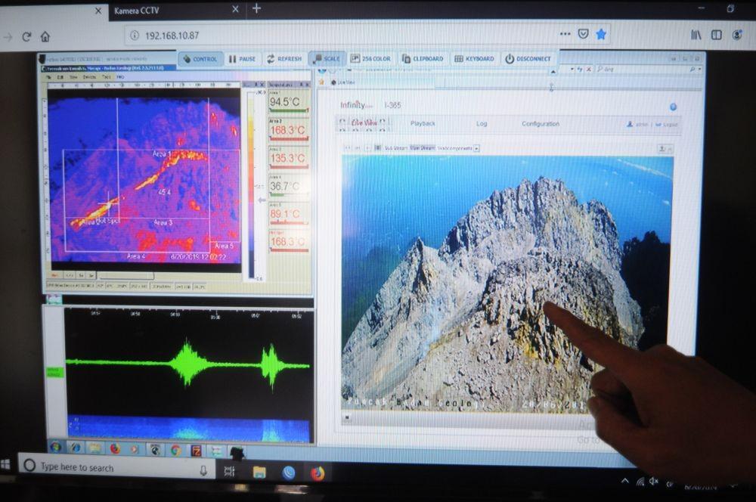756x502 pixels.
Task: Open the Log tab
Action: point(482,123)
